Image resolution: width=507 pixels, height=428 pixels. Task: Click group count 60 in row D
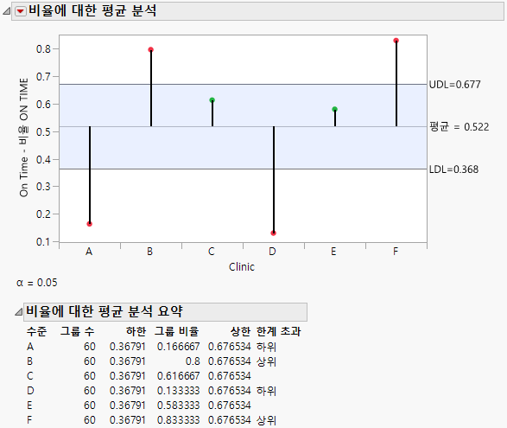(90, 391)
